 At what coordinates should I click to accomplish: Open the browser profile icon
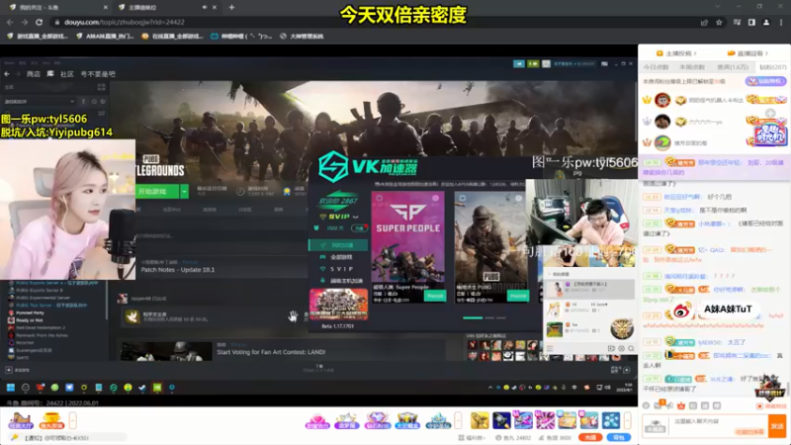point(766,22)
